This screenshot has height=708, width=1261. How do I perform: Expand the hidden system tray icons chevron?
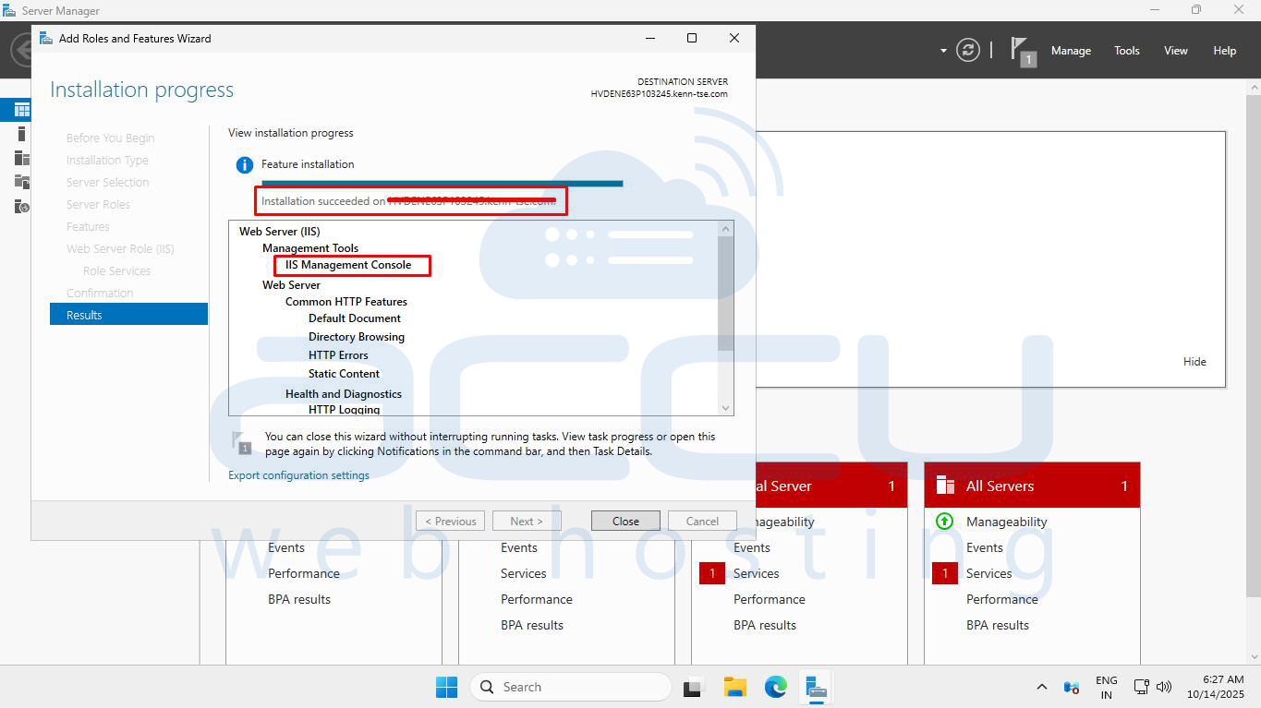[1042, 687]
